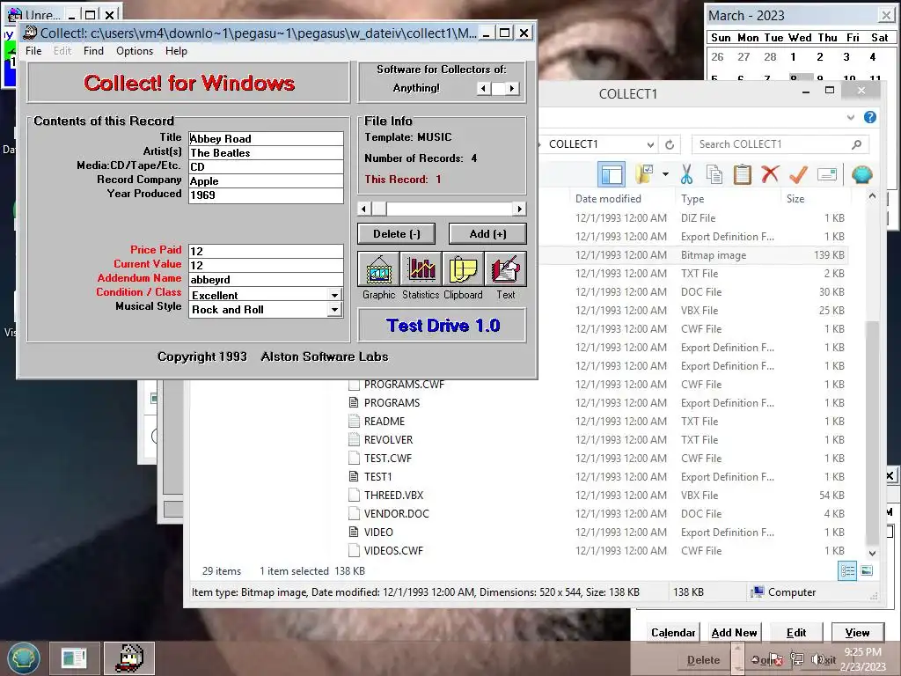Screen dimensions: 901x676
Task: Open the Graphic tool in Collect!
Action: pos(378,269)
